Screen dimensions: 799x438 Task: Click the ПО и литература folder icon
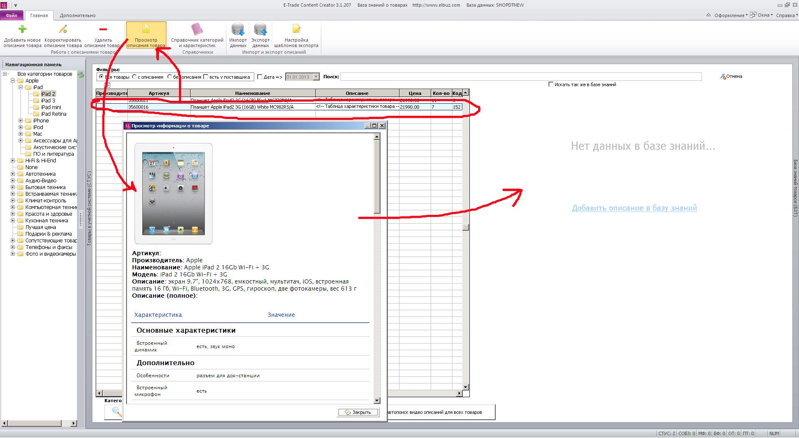(x=28, y=154)
